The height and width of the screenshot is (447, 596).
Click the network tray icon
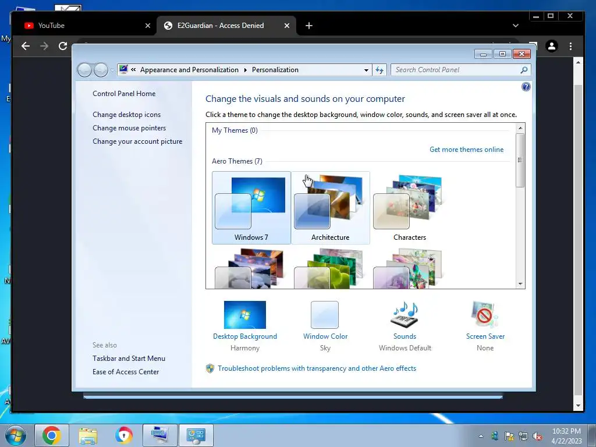coord(523,436)
